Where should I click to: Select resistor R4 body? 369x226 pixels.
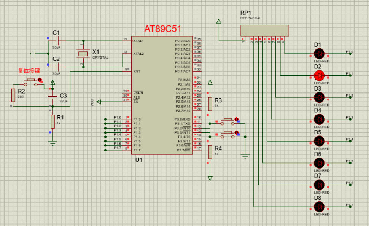210,152
